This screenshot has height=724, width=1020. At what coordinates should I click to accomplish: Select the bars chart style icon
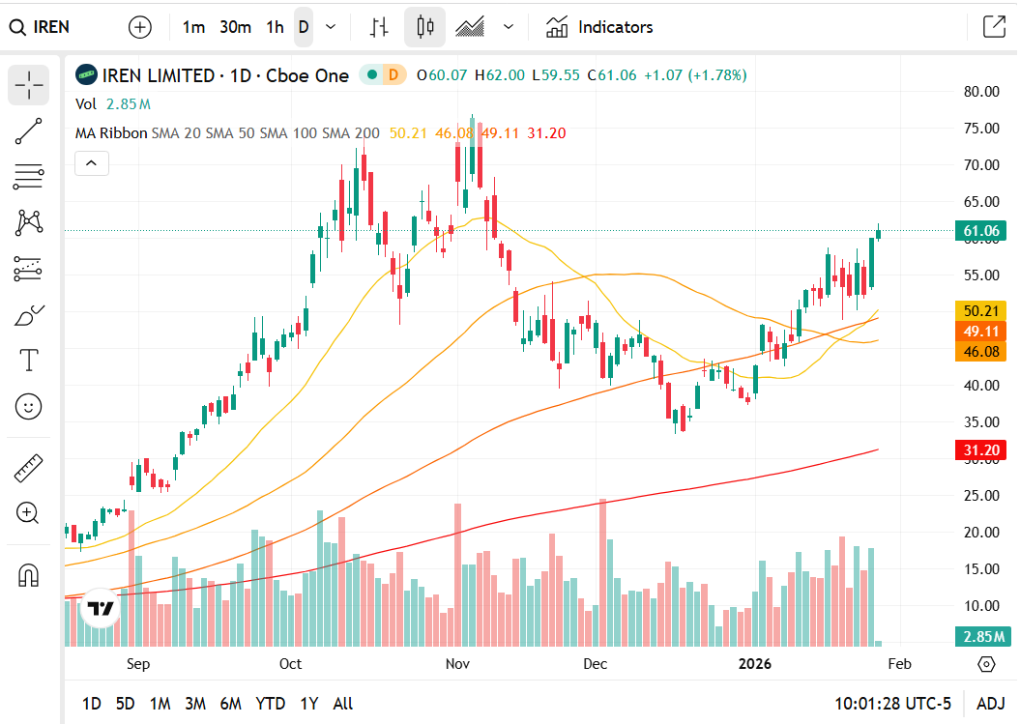coord(379,27)
